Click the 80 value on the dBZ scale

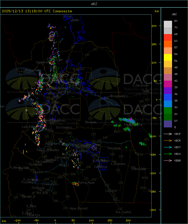coord(176,21)
